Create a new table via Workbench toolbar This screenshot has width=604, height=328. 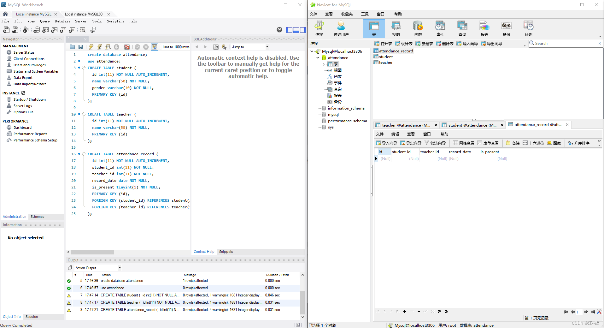(45, 30)
